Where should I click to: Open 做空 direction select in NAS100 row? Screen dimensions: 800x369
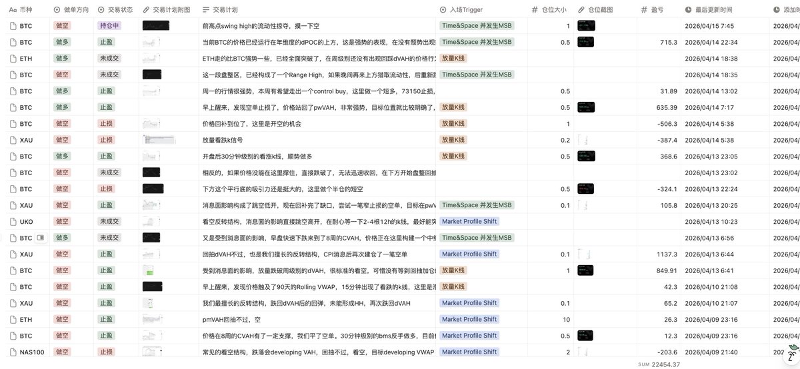click(62, 352)
